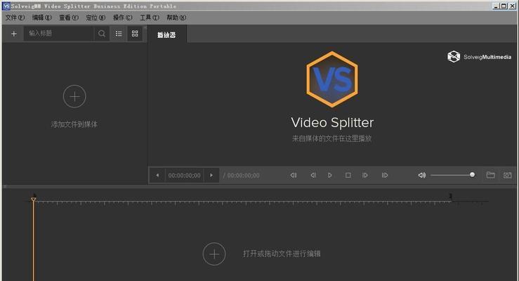Switch media library to grid view
519x281 pixels.
pyautogui.click(x=135, y=34)
